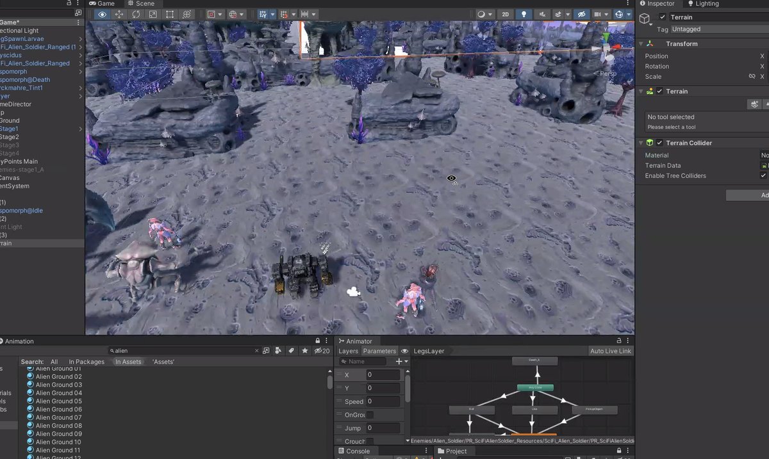This screenshot has width=769, height=459.
Task: Expand Fi_Alien_Soldier_Ranged in the Hierarchy
Action: pos(80,64)
